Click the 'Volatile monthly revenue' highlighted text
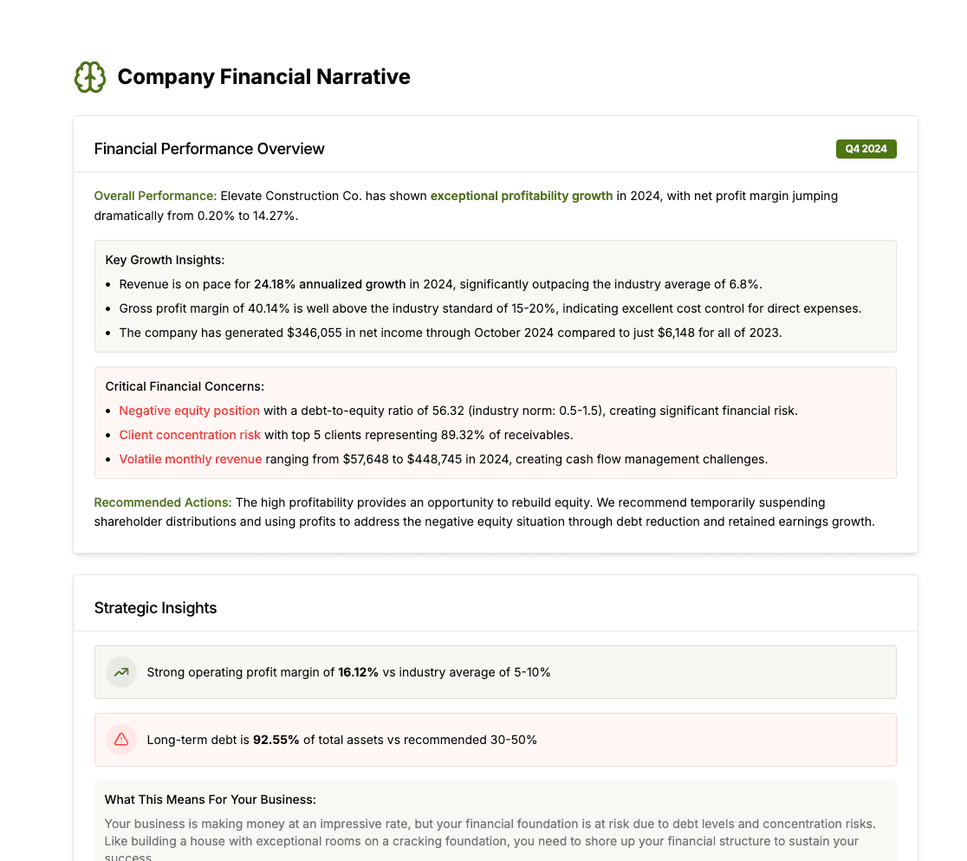The image size is (967, 861). click(x=191, y=459)
